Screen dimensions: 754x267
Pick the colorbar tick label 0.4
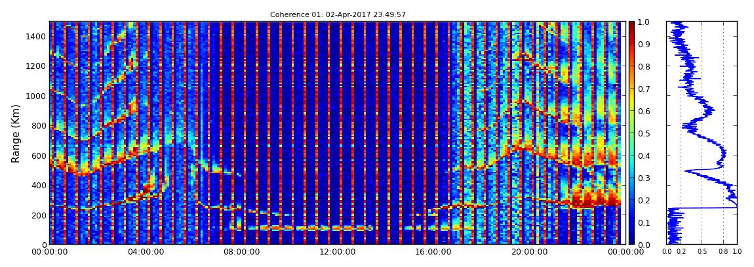[644, 156]
